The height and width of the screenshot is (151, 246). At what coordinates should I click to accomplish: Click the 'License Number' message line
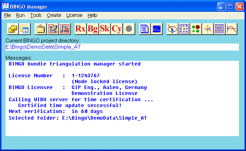click(x=54, y=75)
